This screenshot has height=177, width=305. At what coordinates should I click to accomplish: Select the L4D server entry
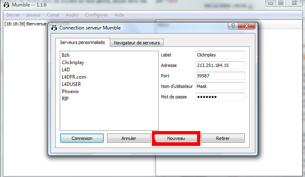(109, 70)
